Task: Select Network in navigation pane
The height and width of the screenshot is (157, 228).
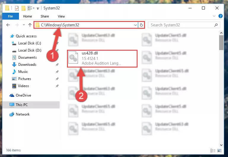Action: pos(23,114)
